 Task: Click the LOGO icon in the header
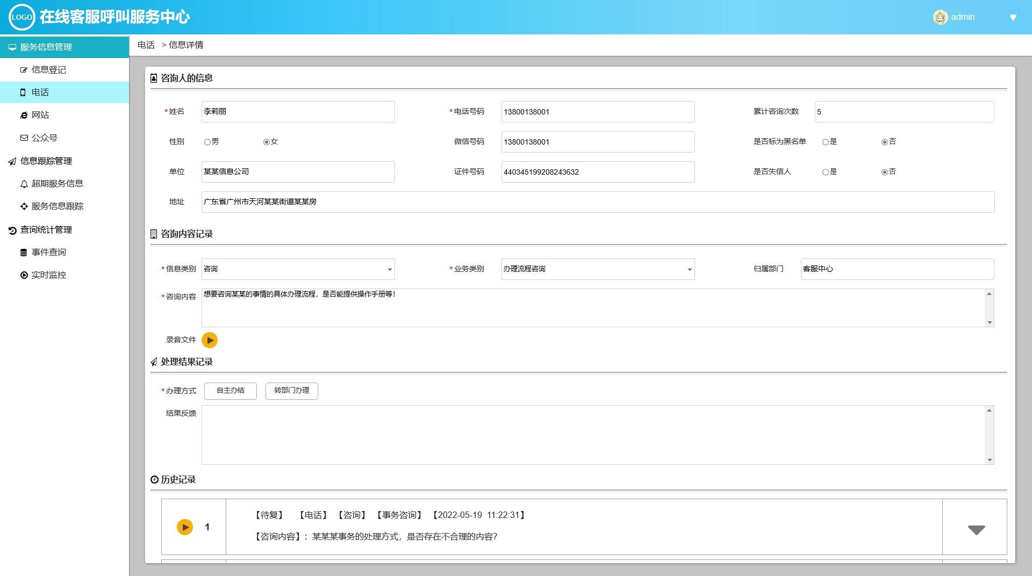pos(22,17)
